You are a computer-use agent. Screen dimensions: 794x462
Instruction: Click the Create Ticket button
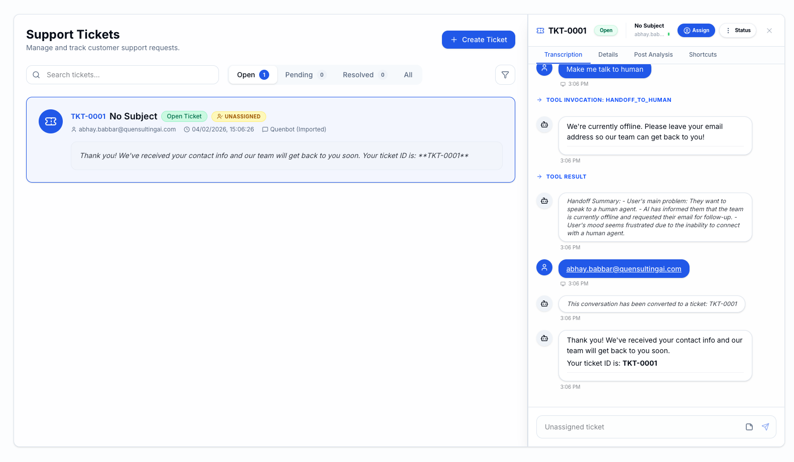478,40
